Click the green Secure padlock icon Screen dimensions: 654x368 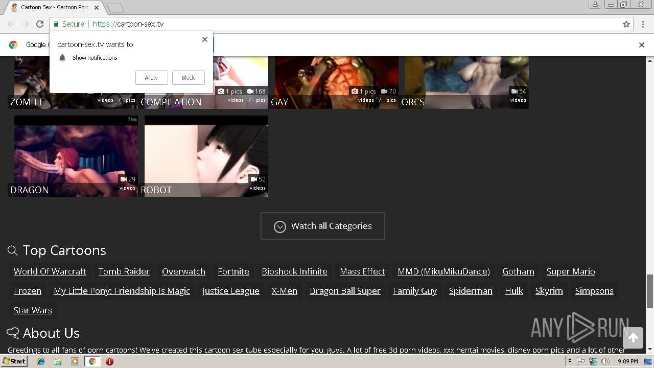(56, 24)
